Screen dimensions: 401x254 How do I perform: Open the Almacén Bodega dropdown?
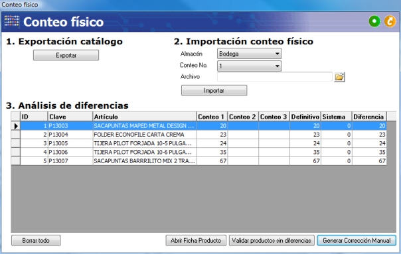click(250, 54)
